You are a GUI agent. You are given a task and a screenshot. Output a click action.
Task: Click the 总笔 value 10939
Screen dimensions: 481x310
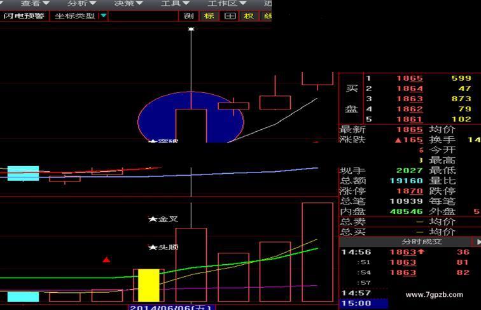coord(407,201)
